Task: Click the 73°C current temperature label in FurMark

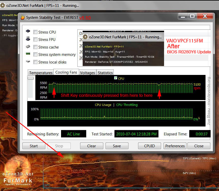Action: (191, 158)
